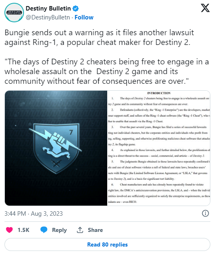Click the Share label

(x=95, y=230)
